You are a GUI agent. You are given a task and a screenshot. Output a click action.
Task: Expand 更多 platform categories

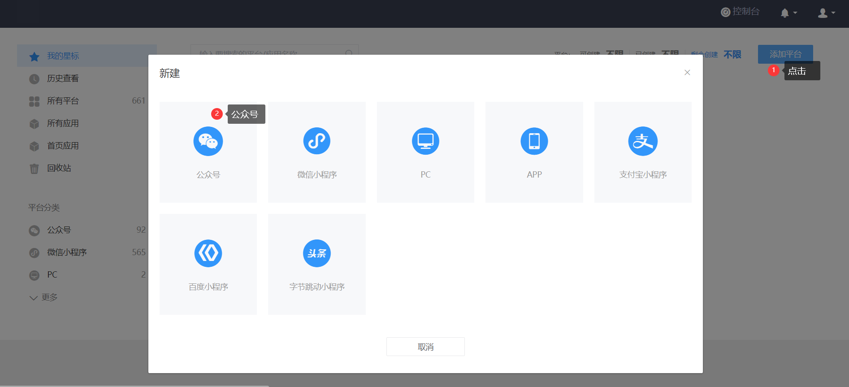coord(43,297)
